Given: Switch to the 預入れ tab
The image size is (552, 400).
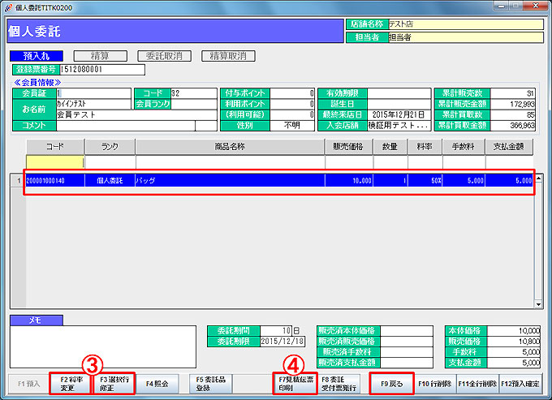Looking at the screenshot, I should coord(37,56).
